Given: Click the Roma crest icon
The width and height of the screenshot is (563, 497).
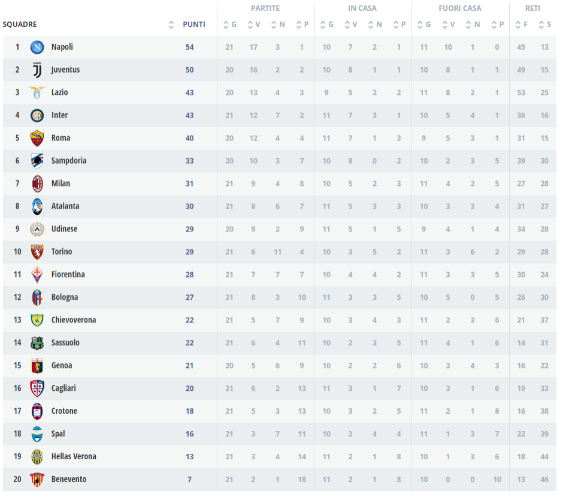Looking at the screenshot, I should click(37, 138).
